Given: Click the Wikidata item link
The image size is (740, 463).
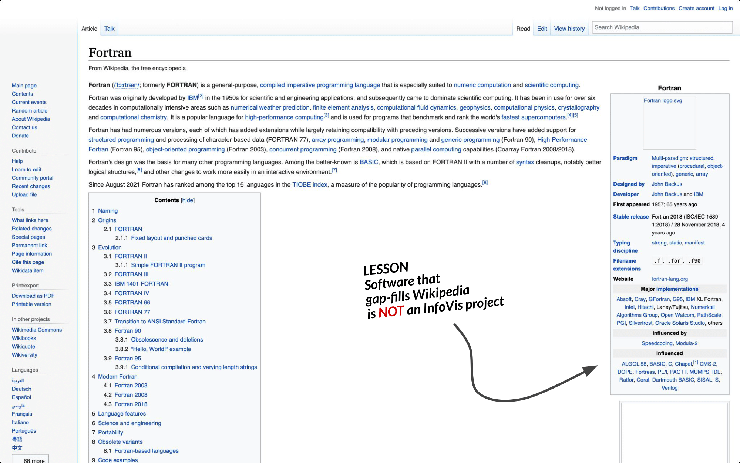Looking at the screenshot, I should (27, 270).
